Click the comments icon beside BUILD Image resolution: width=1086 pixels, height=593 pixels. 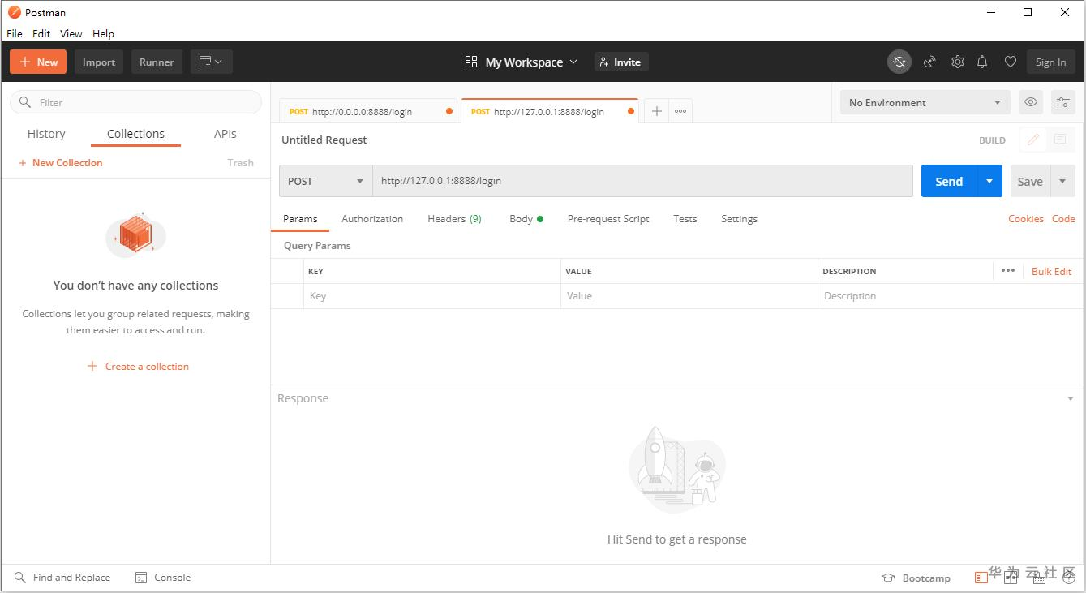[x=1059, y=140]
